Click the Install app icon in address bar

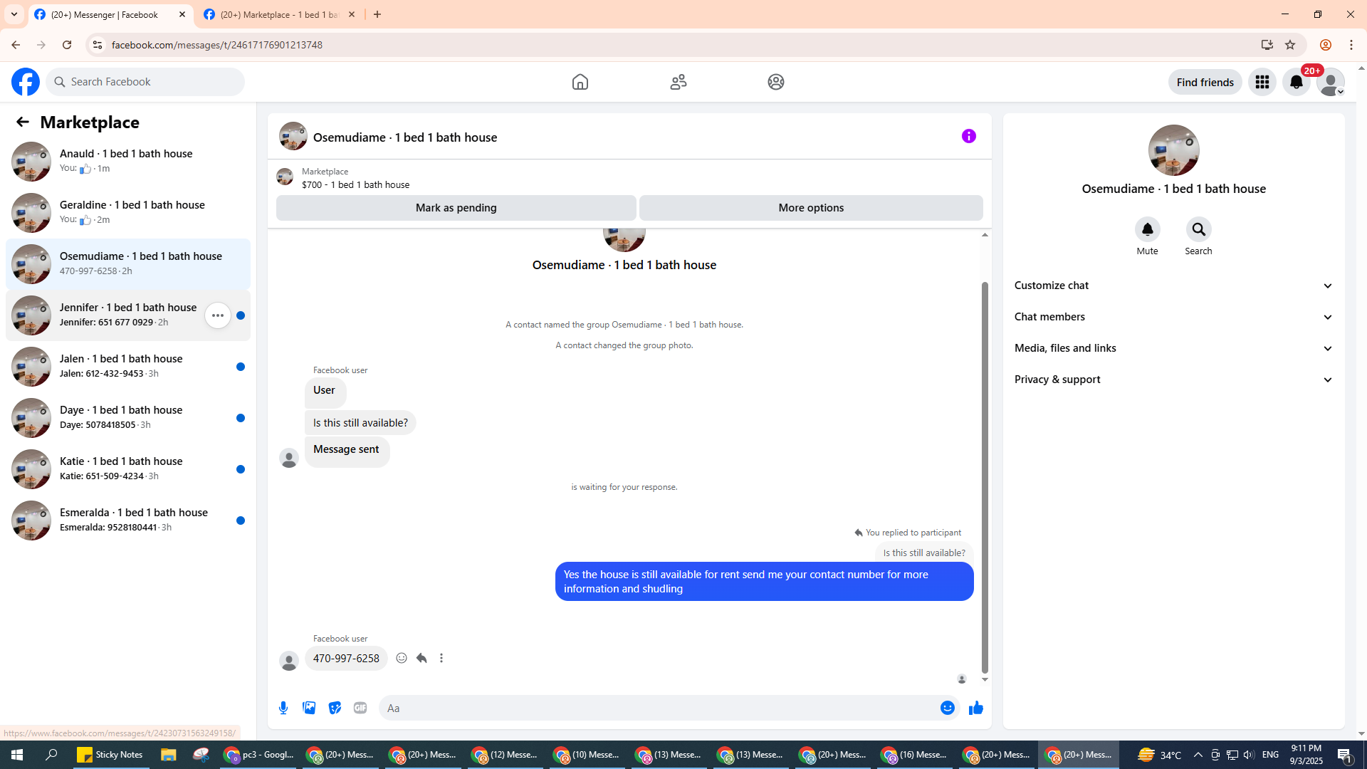tap(1267, 45)
